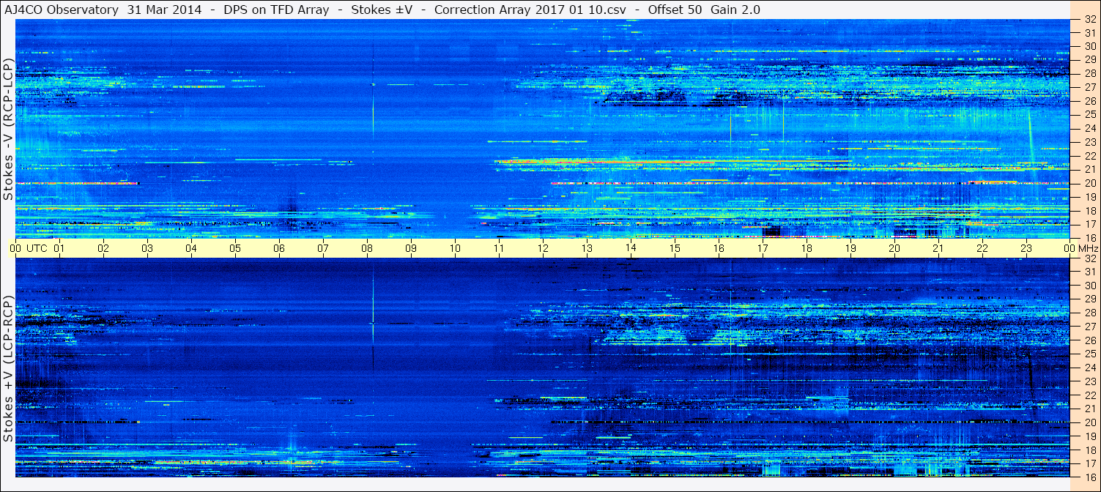Select the 08 hour marker
1101x492 pixels.
point(367,248)
